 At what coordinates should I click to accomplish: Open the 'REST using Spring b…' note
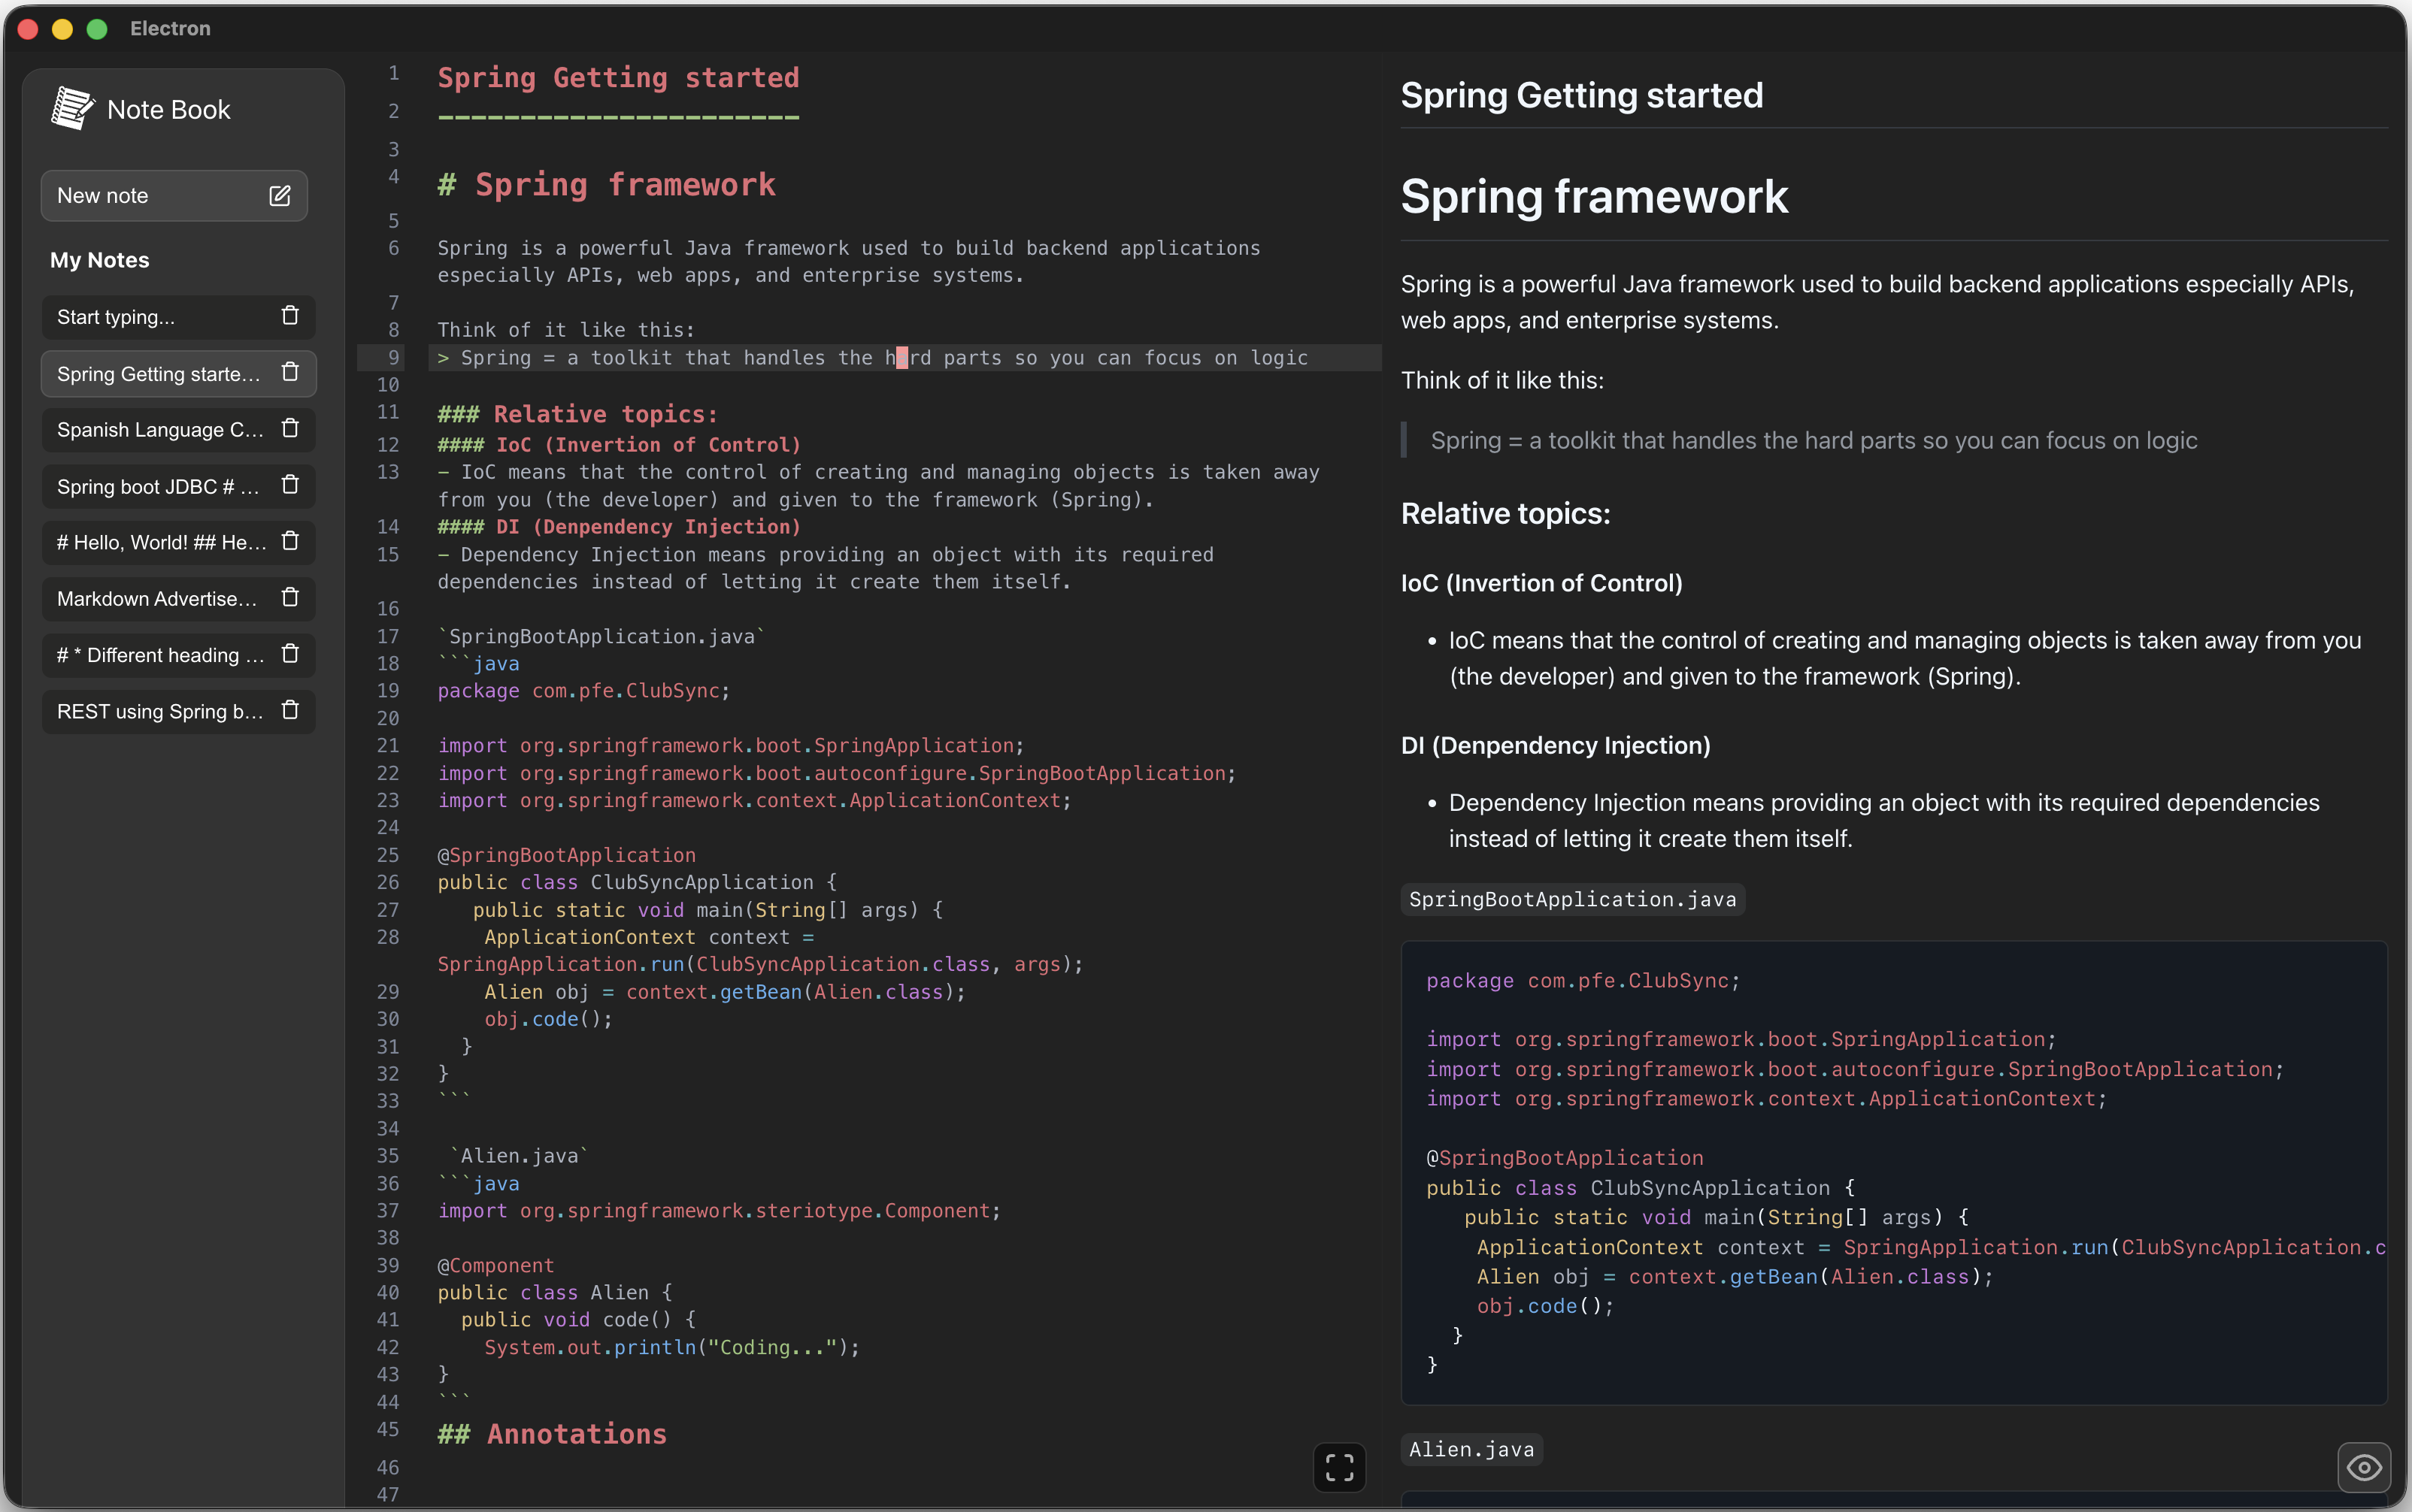coord(160,711)
